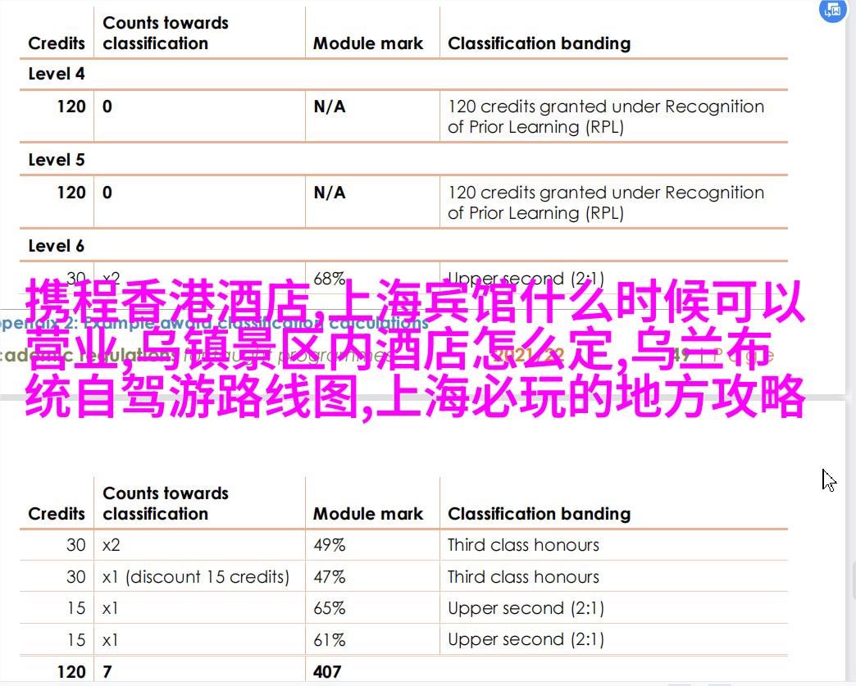
Task: Click the RPL credits text under Level 5
Action: [605, 202]
